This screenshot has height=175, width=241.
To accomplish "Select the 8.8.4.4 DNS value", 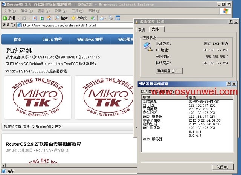I will [x=195, y=135].
